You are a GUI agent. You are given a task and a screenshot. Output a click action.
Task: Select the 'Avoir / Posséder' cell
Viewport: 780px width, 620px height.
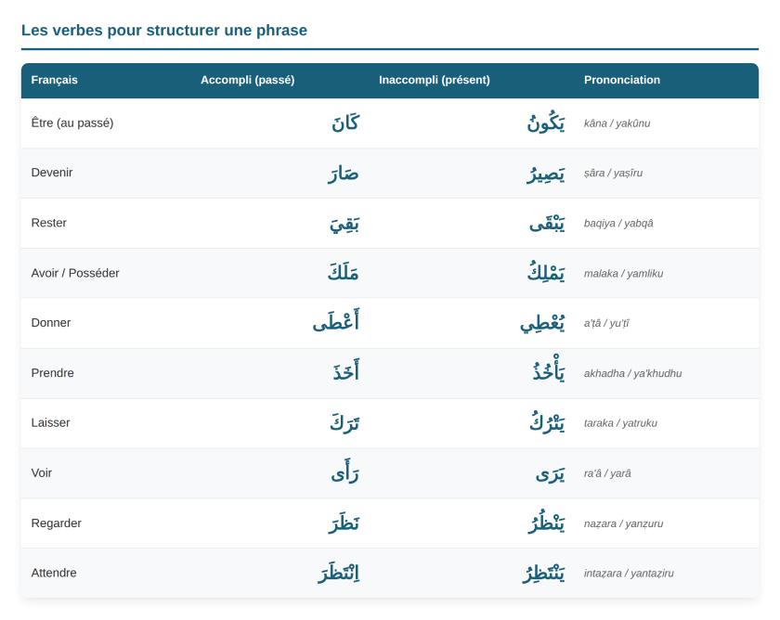tap(75, 273)
